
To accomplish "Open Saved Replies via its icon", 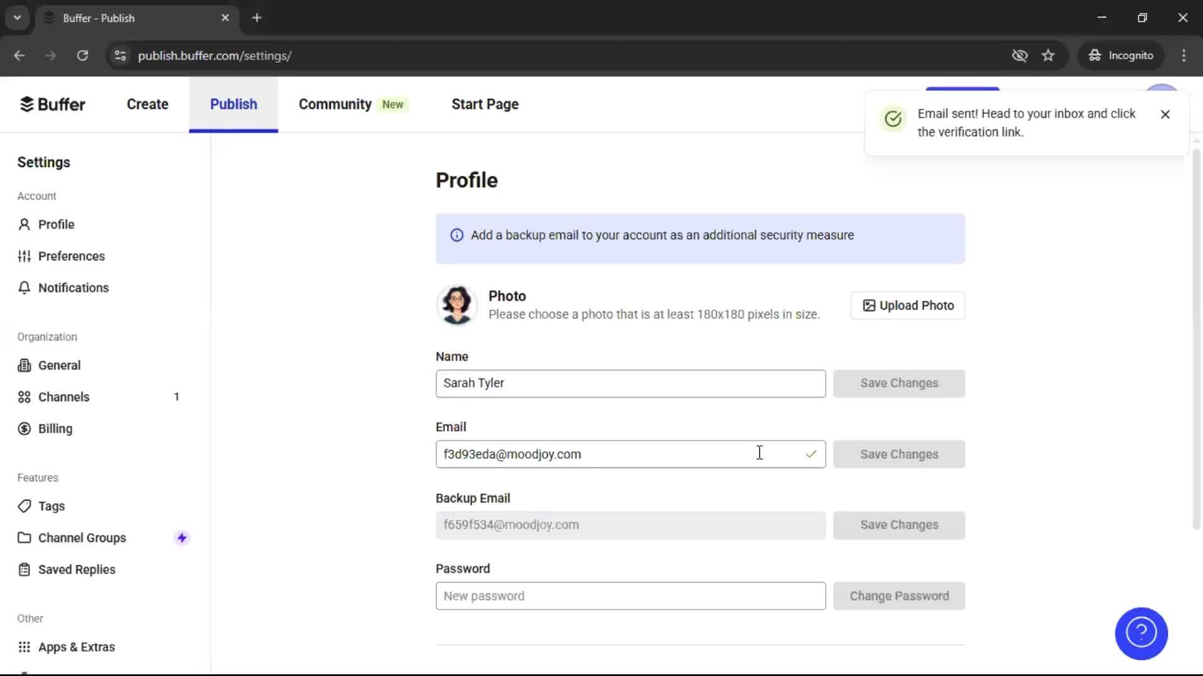I will coord(24,570).
